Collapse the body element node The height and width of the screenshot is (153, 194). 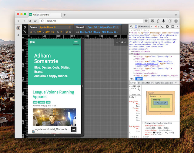point(132,54)
